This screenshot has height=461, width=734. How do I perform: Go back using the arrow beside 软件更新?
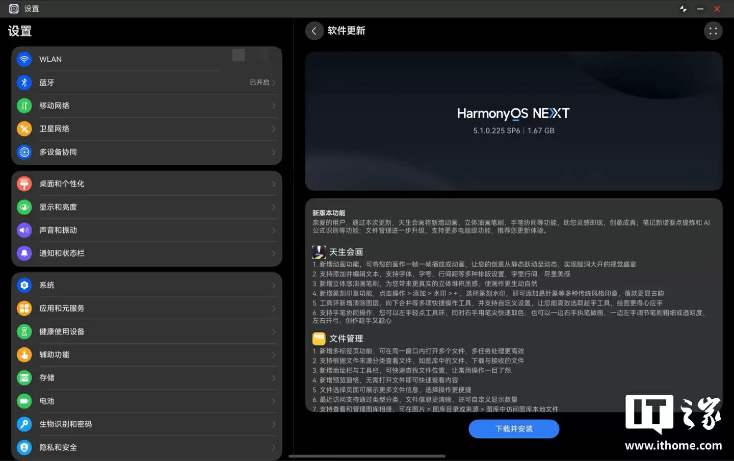pyautogui.click(x=314, y=31)
